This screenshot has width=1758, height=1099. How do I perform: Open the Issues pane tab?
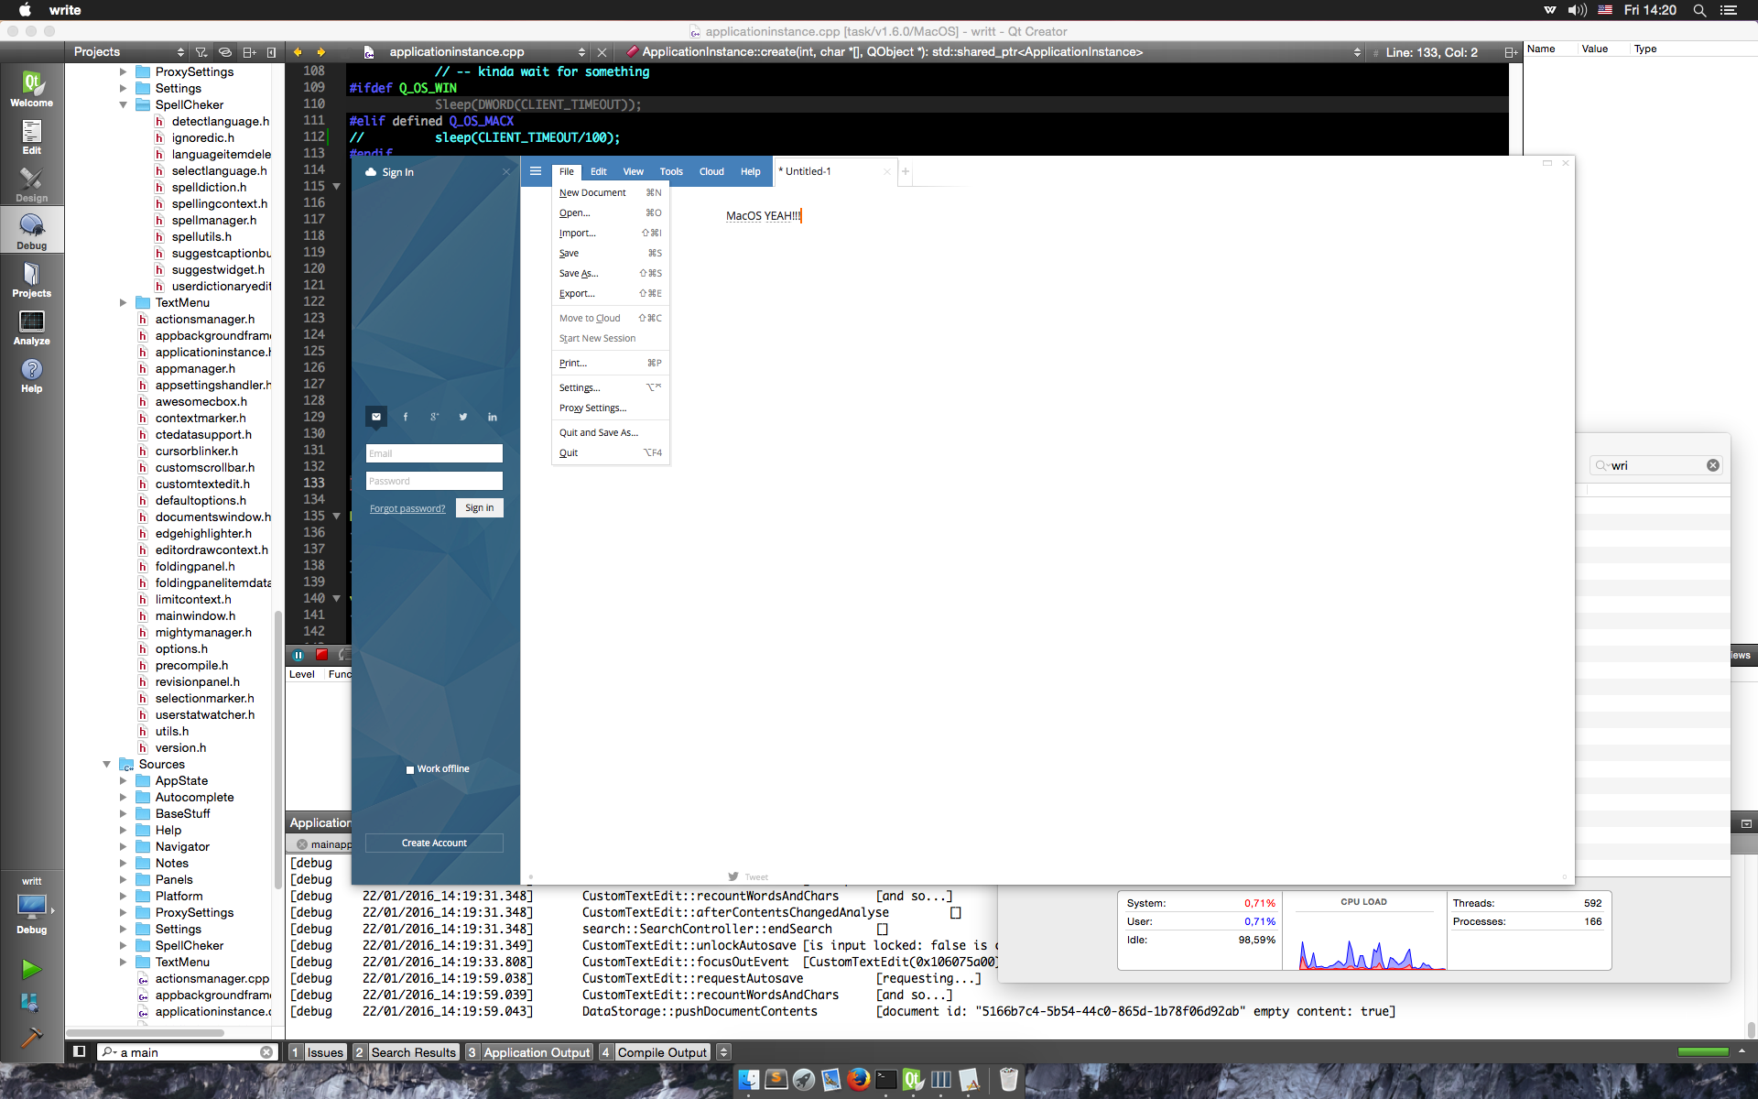317,1051
